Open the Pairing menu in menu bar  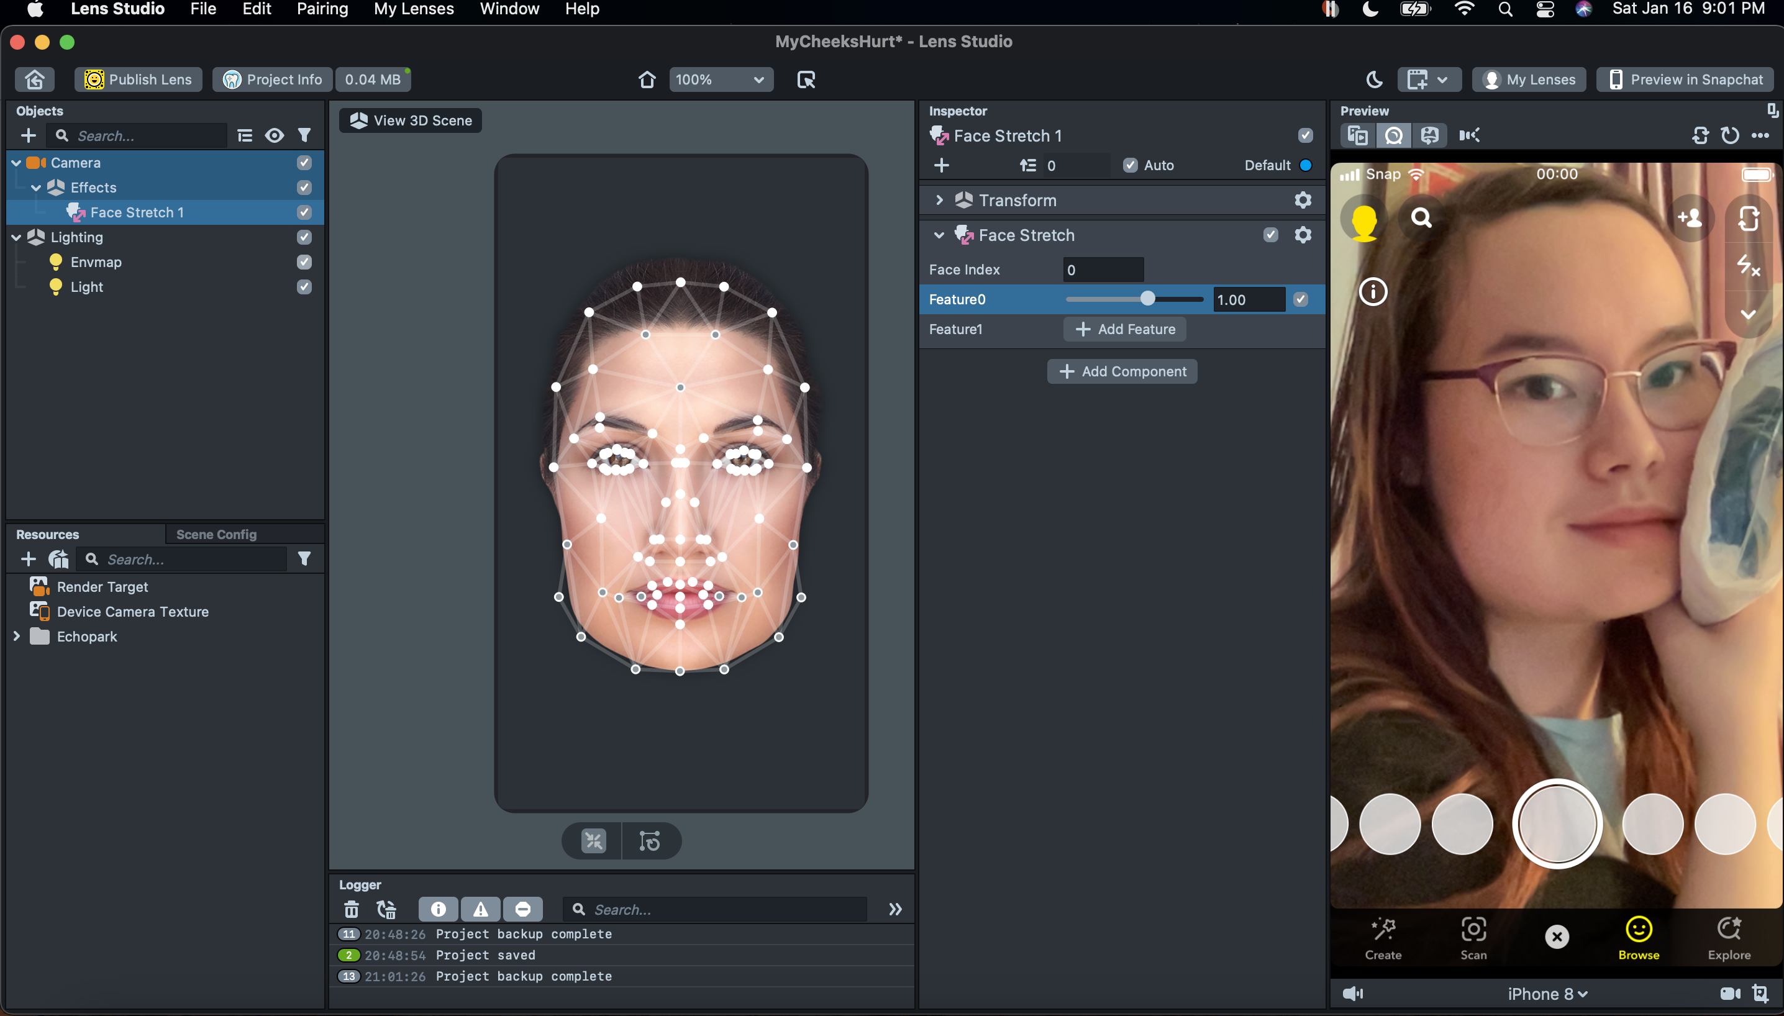322,9
